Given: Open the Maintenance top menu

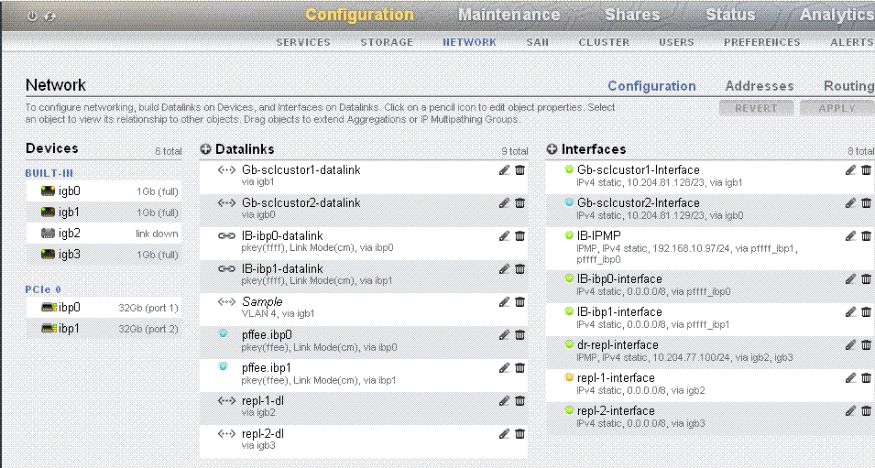Looking at the screenshot, I should 509,15.
